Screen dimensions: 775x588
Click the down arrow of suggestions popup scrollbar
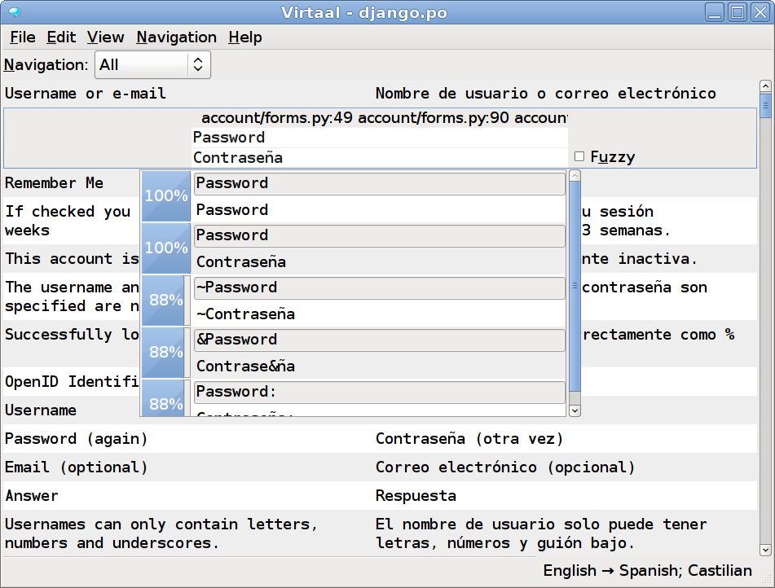coord(575,410)
